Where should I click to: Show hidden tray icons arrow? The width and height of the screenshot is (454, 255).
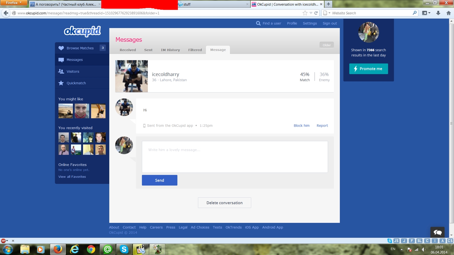point(401,249)
